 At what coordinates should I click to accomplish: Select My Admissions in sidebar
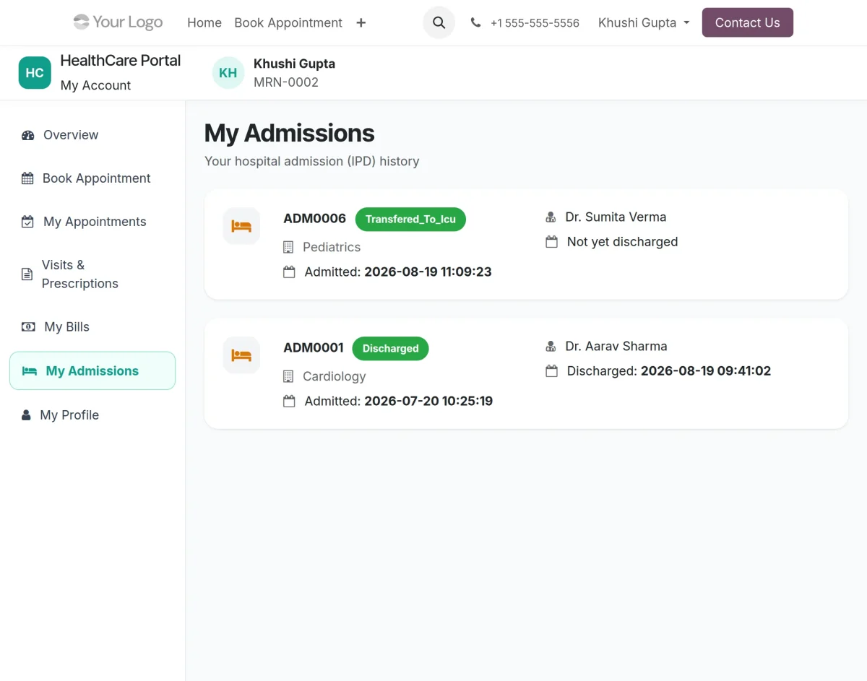[x=92, y=370]
